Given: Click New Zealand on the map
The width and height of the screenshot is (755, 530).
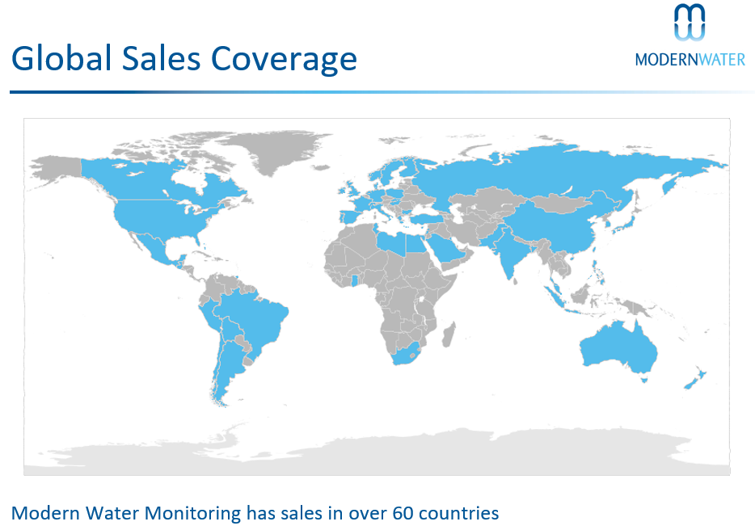Looking at the screenshot, I should point(695,378).
